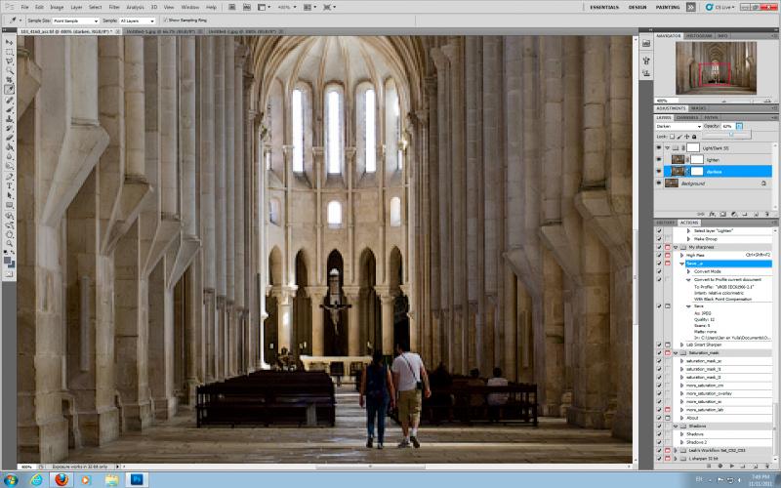The image size is (781, 488).
Task: Hide the lighten layer
Action: tap(659, 159)
